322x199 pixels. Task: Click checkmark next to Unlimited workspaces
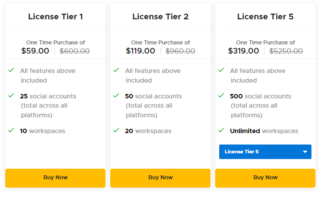[221, 130]
